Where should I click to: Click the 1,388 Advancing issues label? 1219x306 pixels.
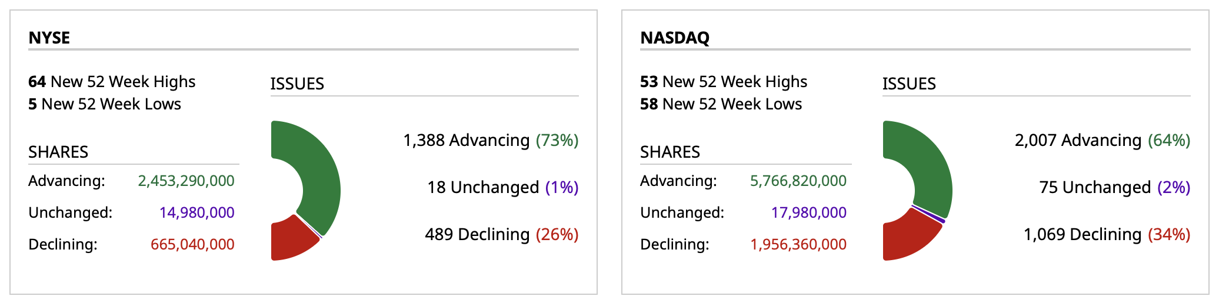pos(491,140)
